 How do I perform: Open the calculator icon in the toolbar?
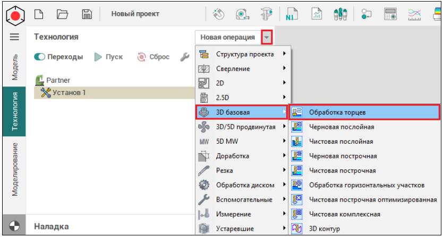[x=391, y=15]
